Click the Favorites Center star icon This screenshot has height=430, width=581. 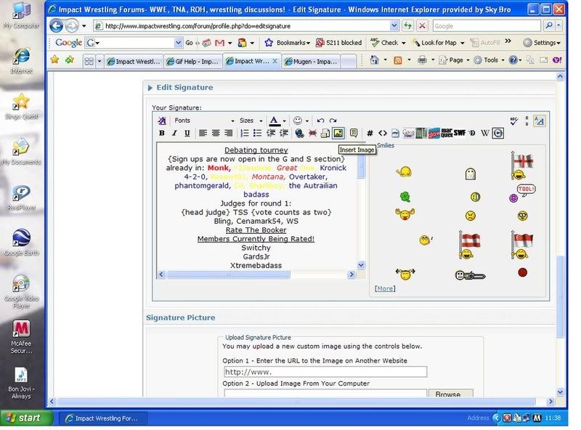[x=55, y=60]
